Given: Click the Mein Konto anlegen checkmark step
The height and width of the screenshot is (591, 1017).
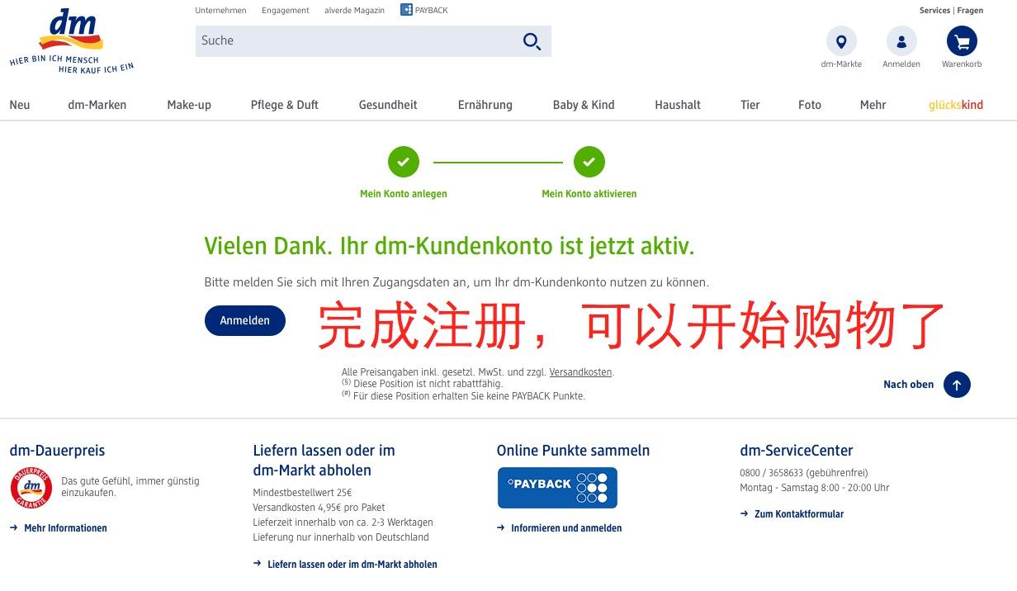Looking at the screenshot, I should tap(404, 162).
